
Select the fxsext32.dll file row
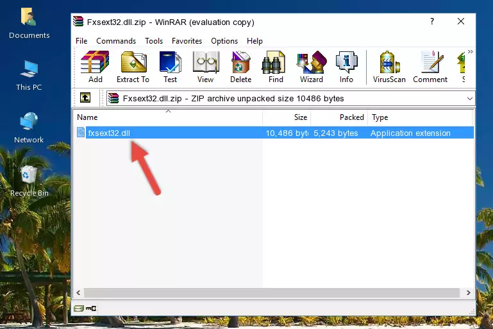click(274, 133)
